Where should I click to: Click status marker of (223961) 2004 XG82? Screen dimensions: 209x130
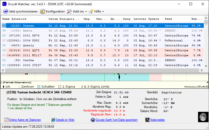pyautogui.click(x=4, y=41)
